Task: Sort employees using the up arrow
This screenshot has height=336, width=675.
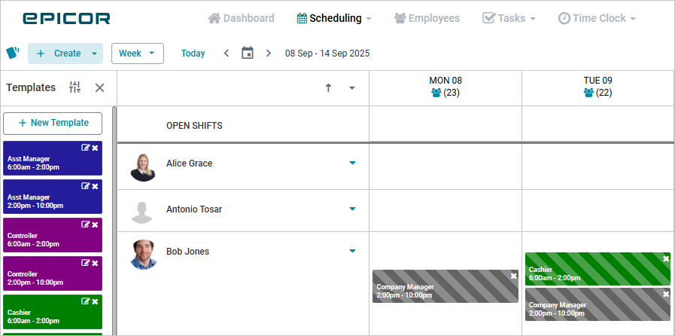Action: [328, 88]
